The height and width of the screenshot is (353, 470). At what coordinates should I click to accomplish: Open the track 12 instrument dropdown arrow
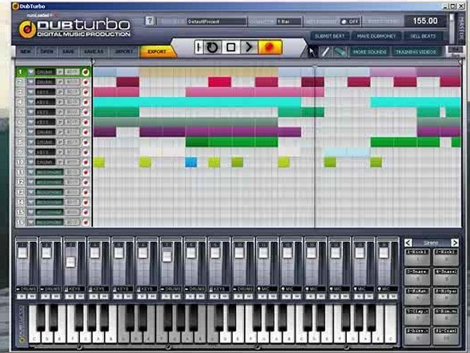coord(30,182)
